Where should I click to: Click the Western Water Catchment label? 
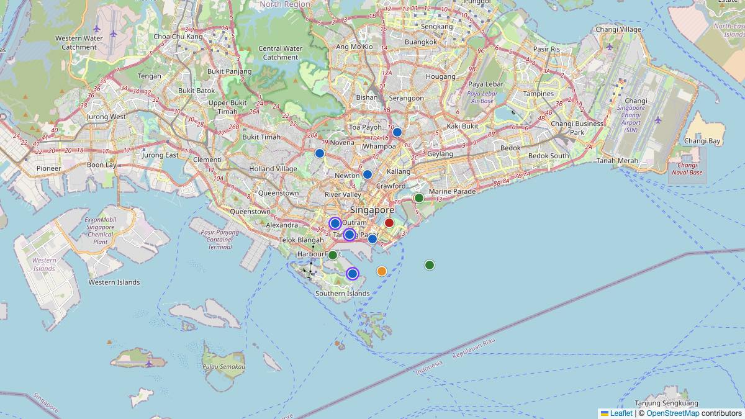coord(79,42)
